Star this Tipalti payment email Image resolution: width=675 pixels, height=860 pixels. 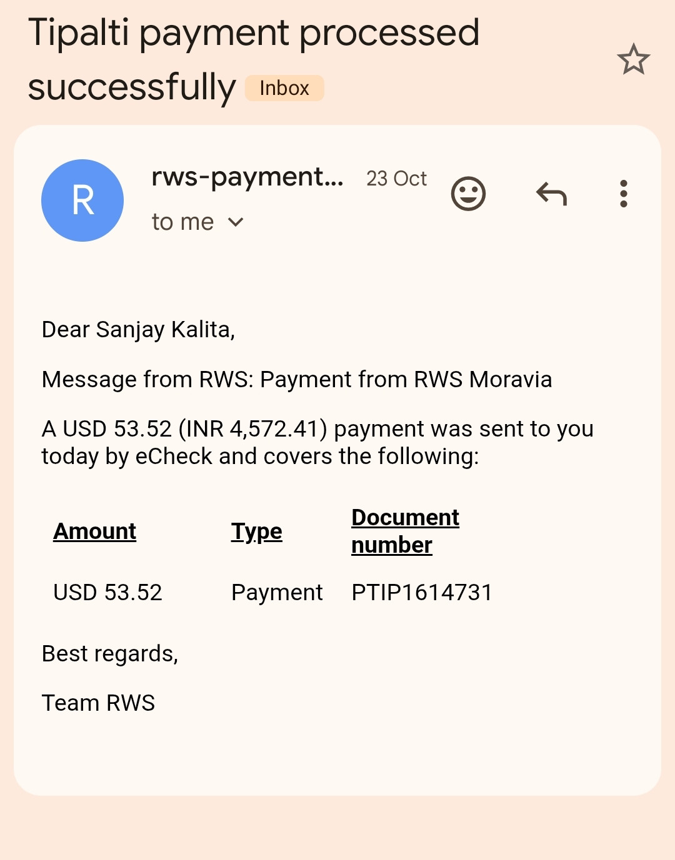pos(633,59)
